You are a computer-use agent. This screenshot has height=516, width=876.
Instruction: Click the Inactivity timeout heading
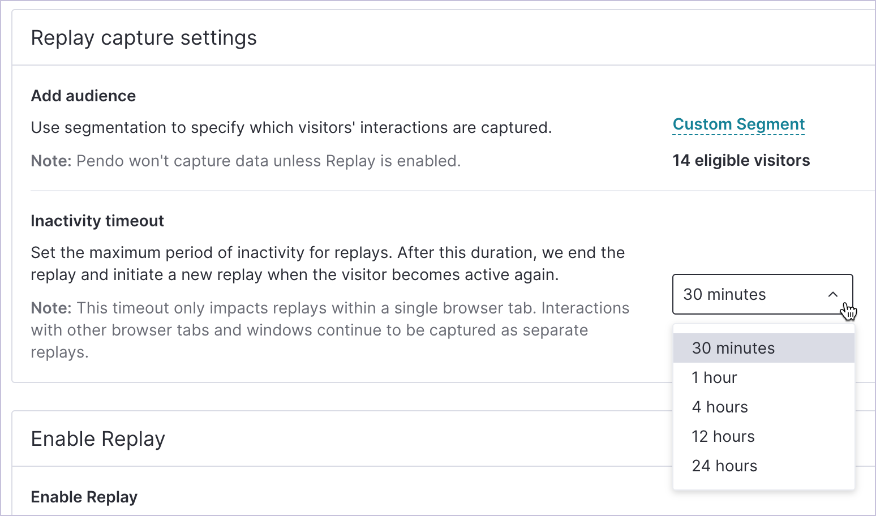pyautogui.click(x=97, y=221)
